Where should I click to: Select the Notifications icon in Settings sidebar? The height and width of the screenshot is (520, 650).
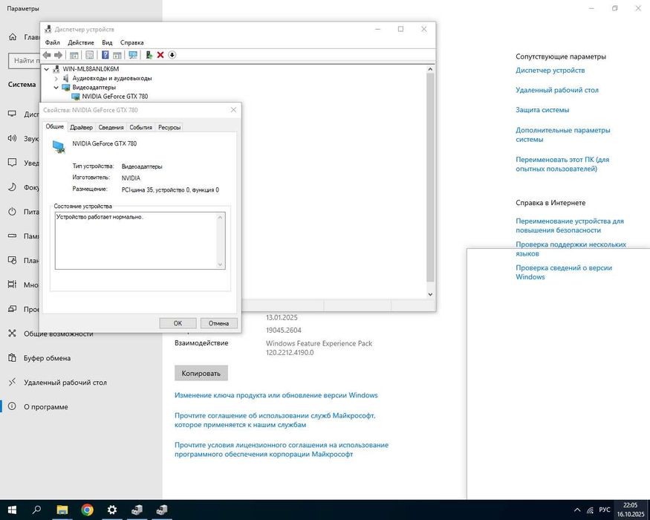pyautogui.click(x=13, y=163)
